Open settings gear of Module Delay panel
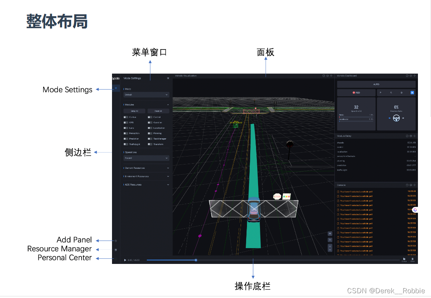Screen dimensions: 431x298 point(411,136)
